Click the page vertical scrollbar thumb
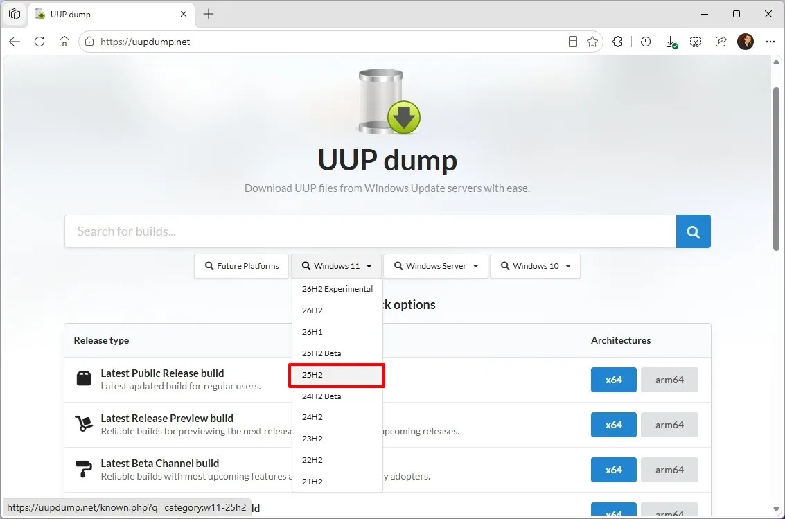The image size is (785, 519). [776, 168]
